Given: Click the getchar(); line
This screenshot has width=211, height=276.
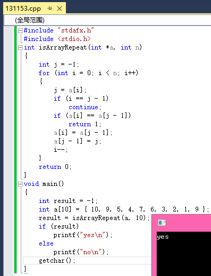Looking at the screenshot, I should (57, 261).
